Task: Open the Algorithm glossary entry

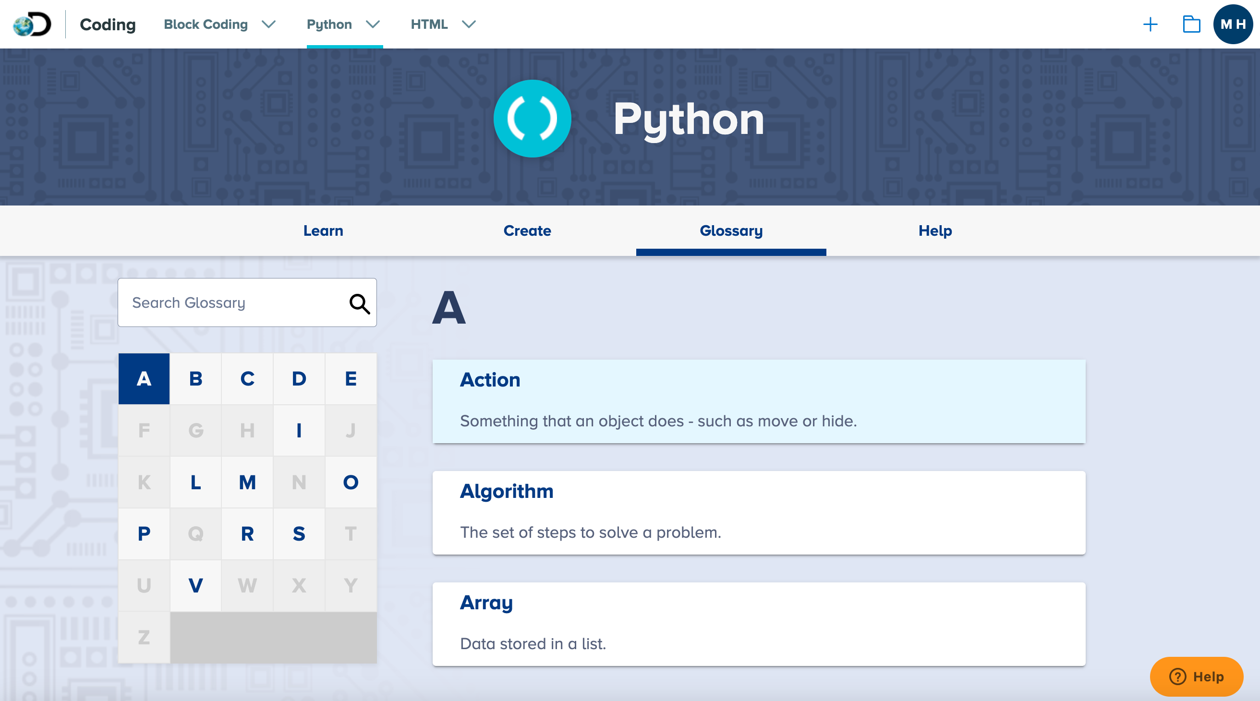Action: [x=759, y=513]
